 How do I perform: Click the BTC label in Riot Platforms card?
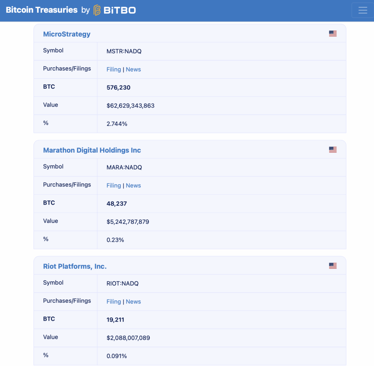[49, 319]
